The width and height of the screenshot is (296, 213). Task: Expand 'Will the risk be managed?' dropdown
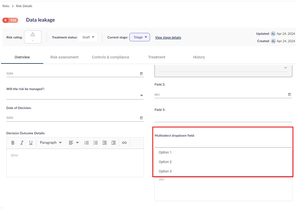coord(75,96)
